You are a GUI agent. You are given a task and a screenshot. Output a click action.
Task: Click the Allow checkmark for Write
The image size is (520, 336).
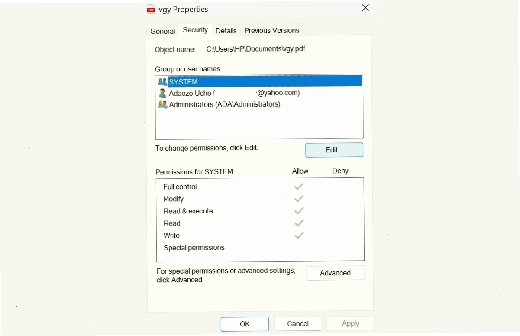(299, 235)
